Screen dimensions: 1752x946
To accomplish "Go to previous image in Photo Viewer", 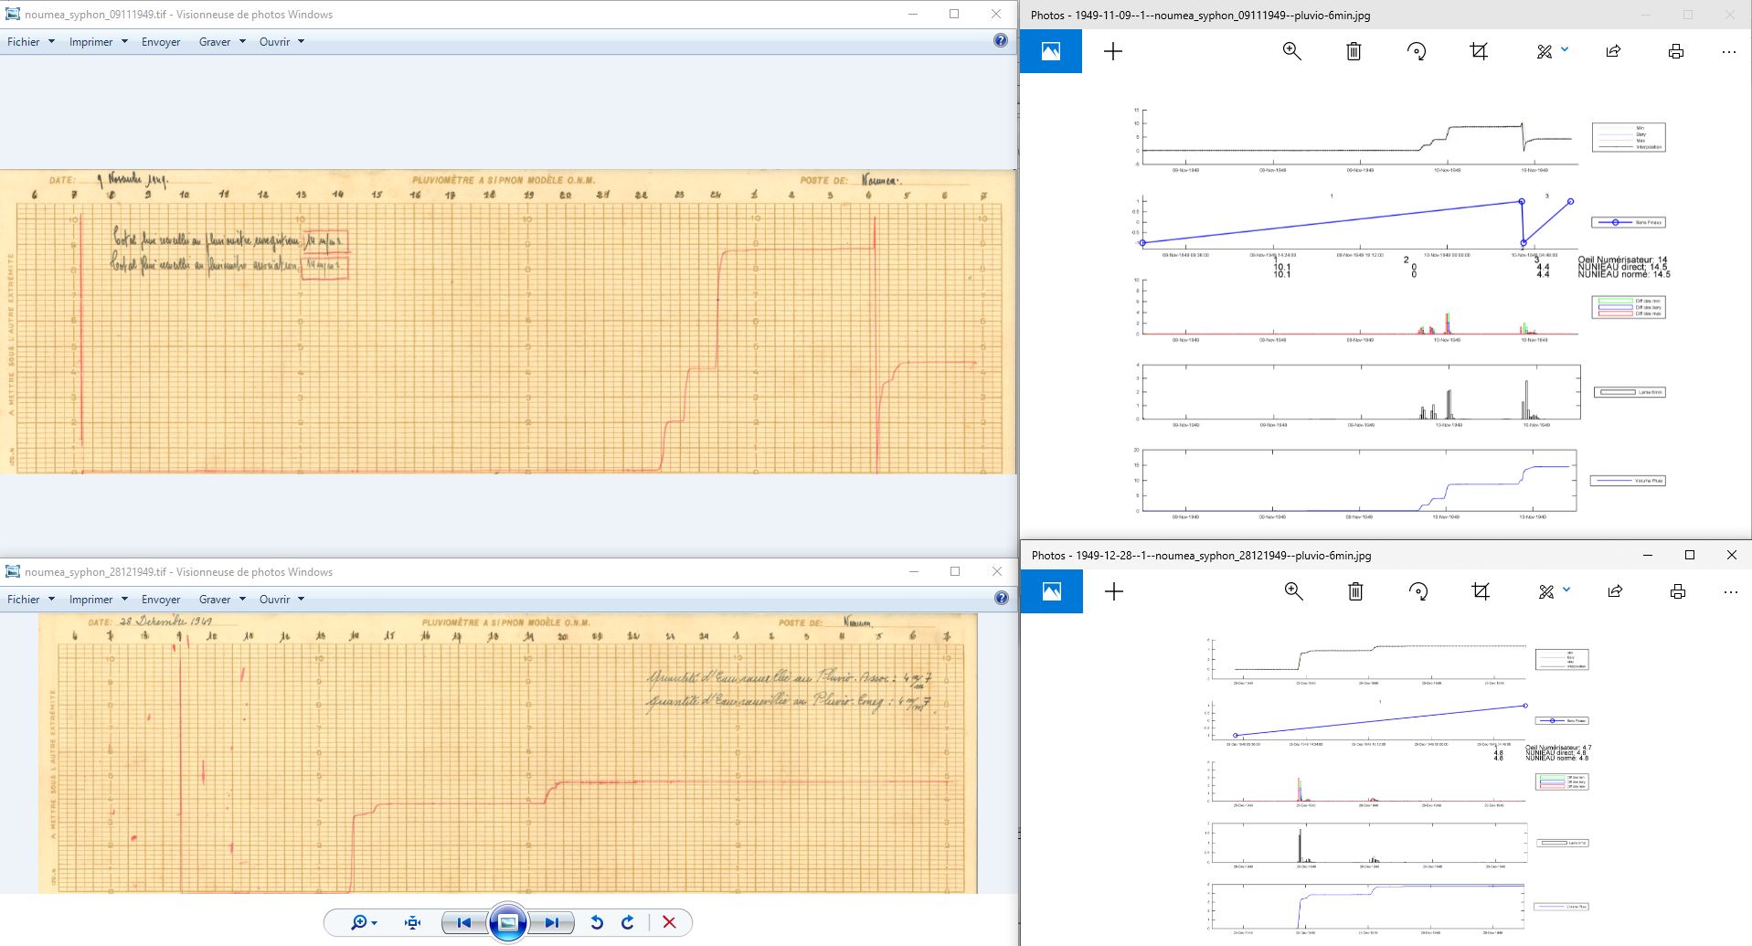I will click(x=463, y=922).
